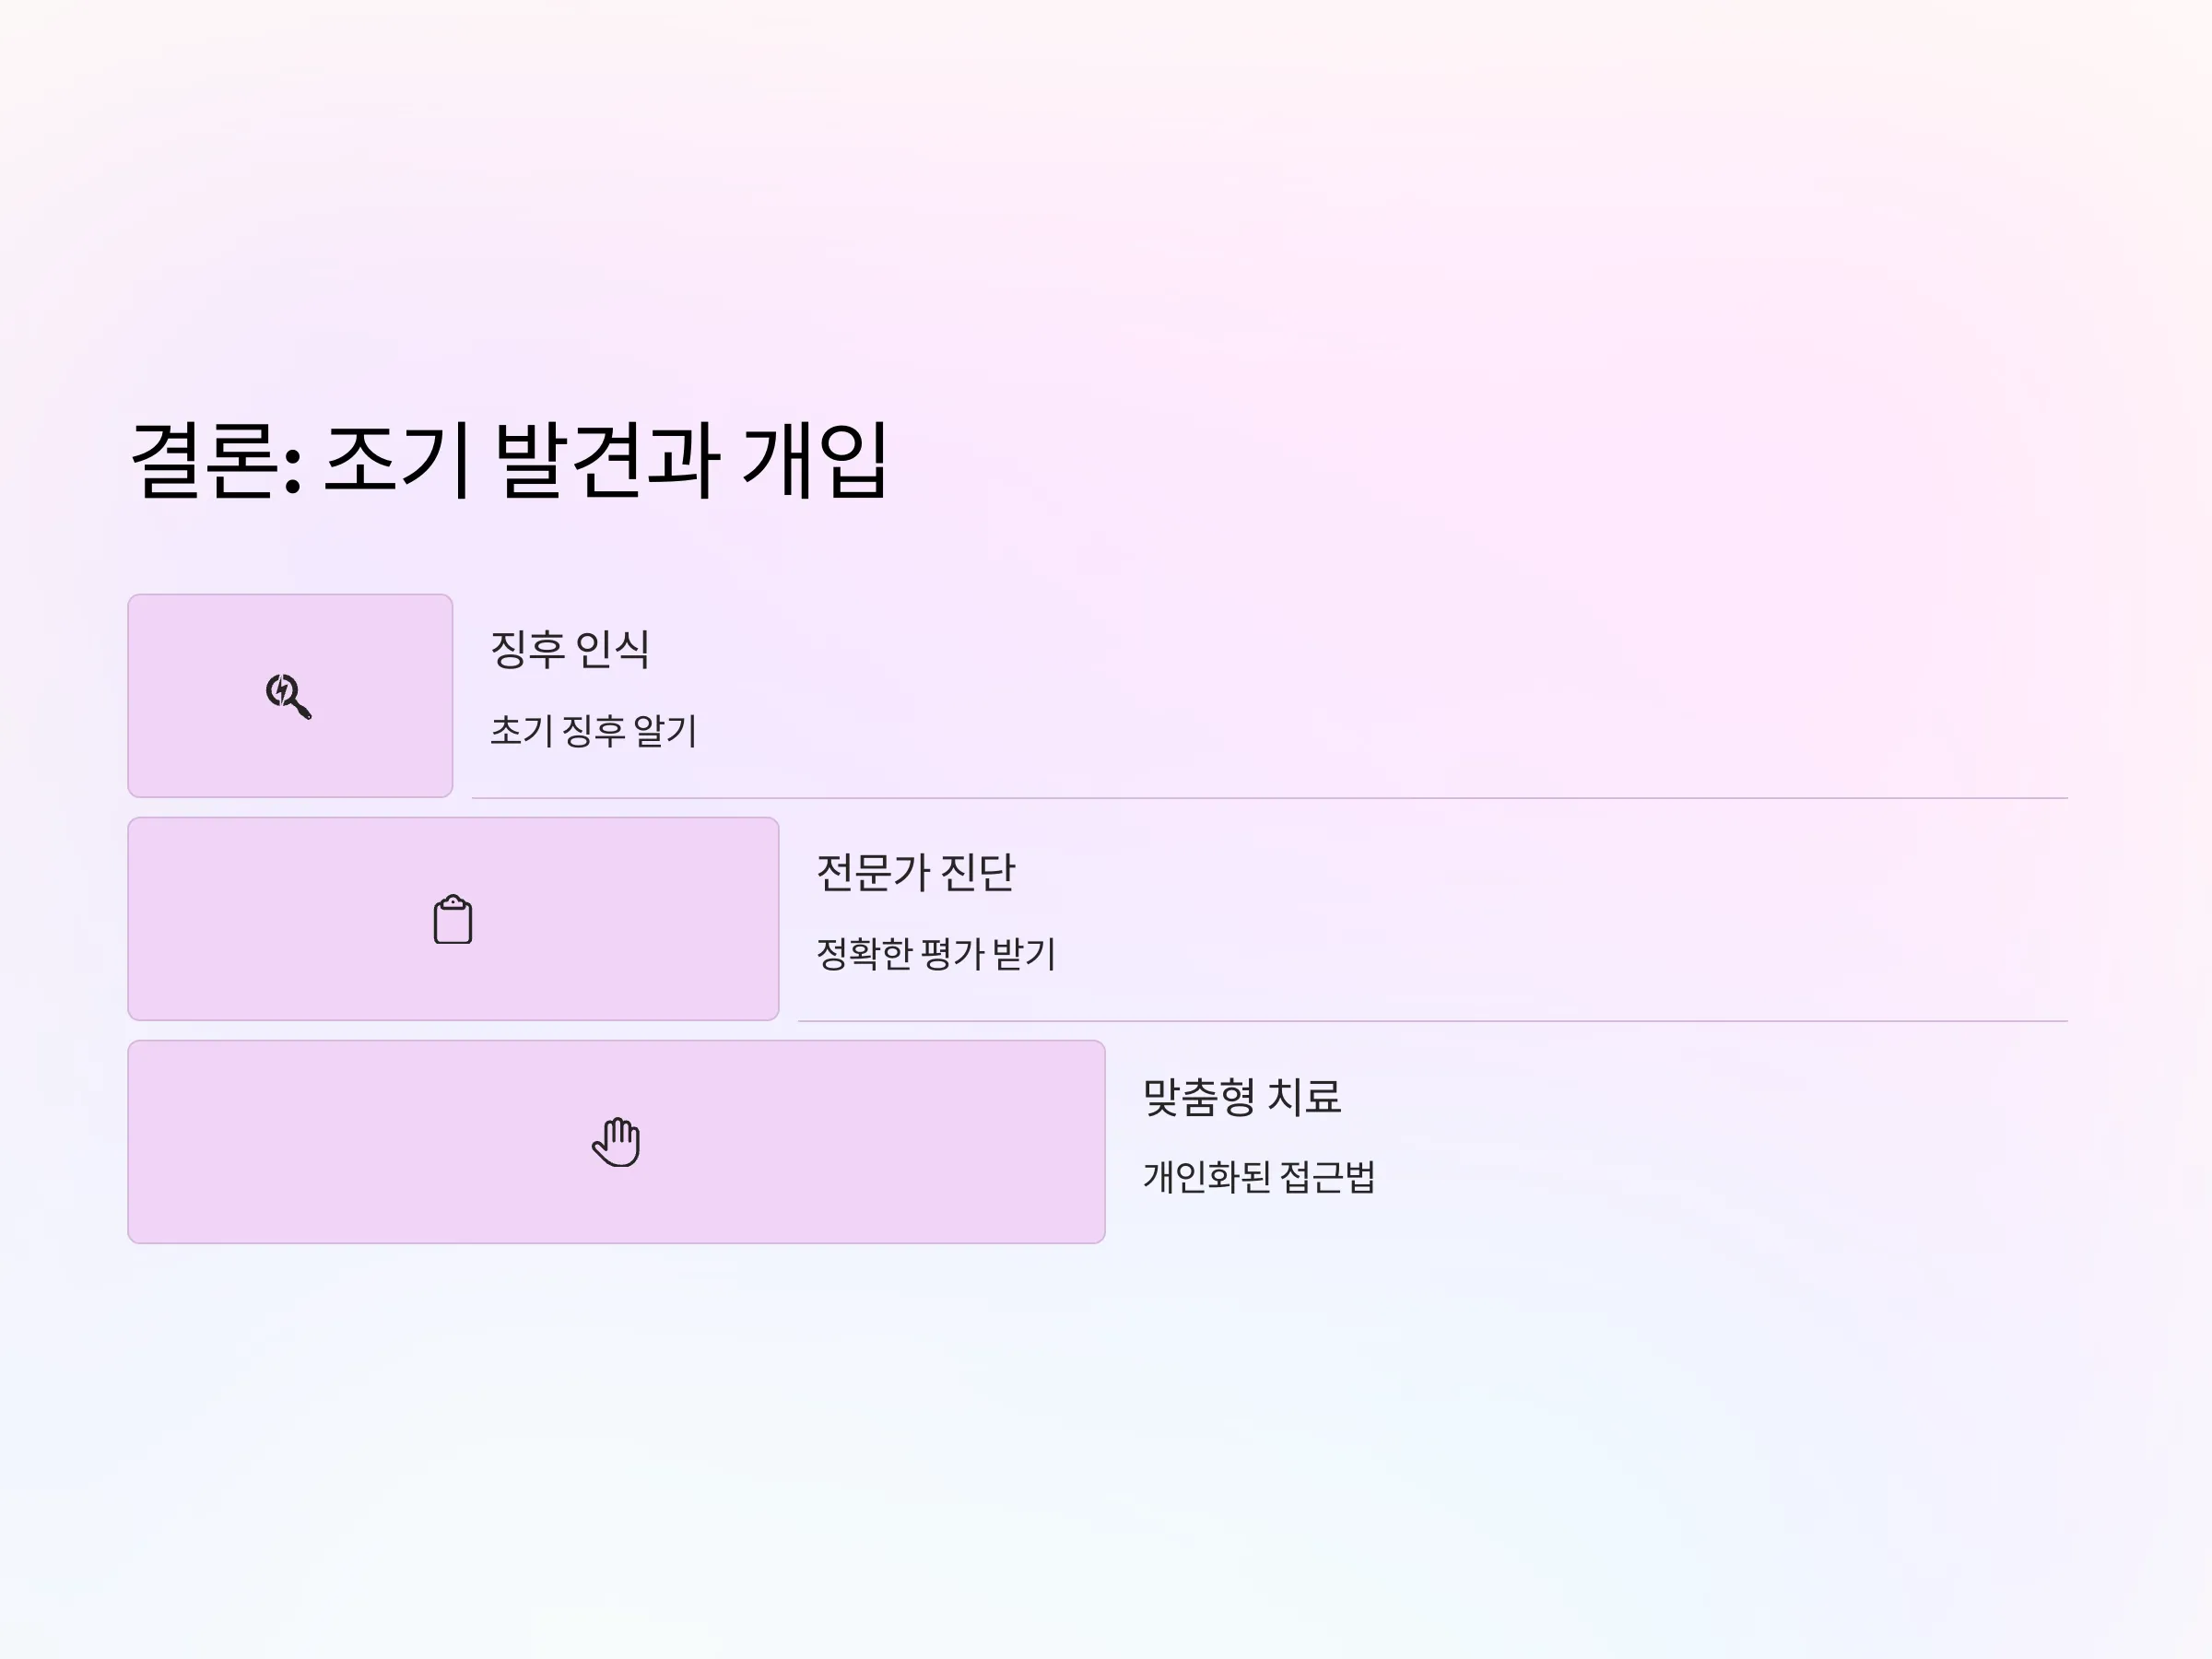Select the clipboard icon
Image resolution: width=2212 pixels, height=1659 pixels.
coord(453,919)
